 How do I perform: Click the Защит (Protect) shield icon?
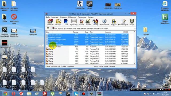(132, 22)
